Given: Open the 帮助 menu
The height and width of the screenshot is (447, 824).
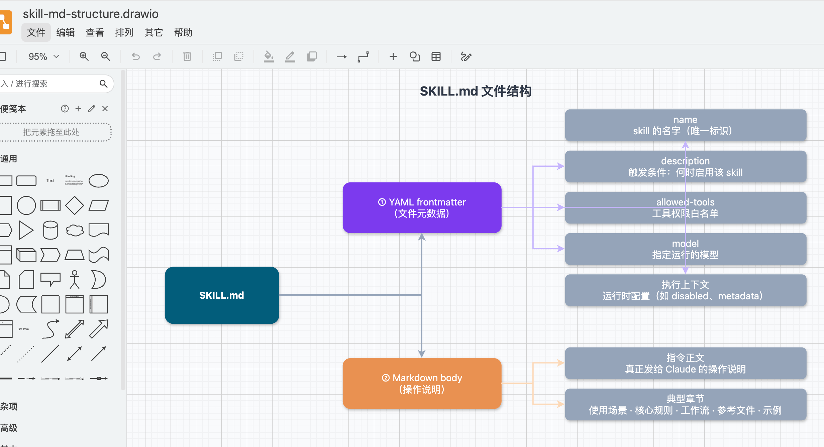Looking at the screenshot, I should click(x=183, y=32).
